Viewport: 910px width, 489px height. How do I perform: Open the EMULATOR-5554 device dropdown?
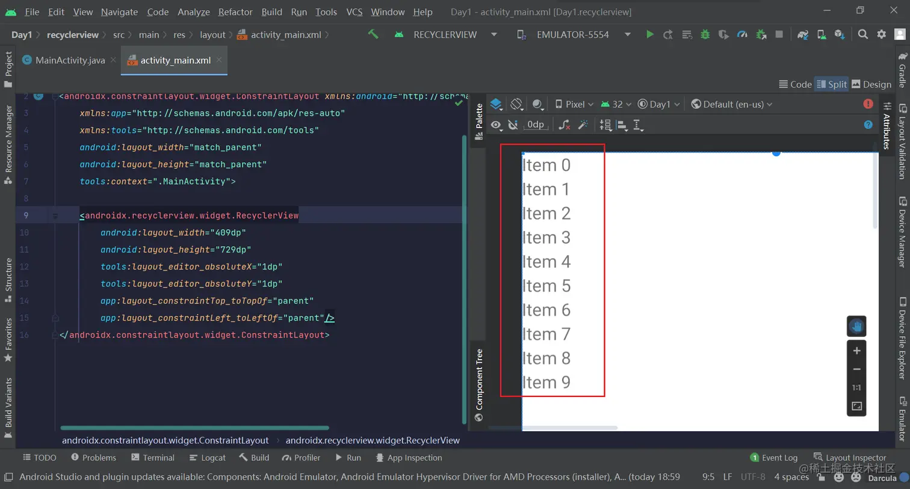tap(574, 35)
